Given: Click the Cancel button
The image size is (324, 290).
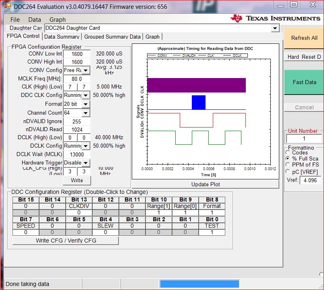Looking at the screenshot, I should coord(304,107).
